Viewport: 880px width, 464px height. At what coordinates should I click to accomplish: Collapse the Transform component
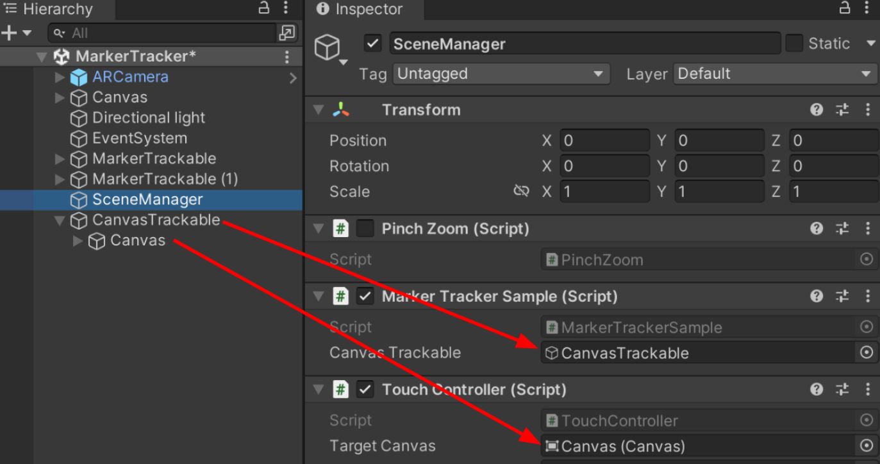coord(319,110)
